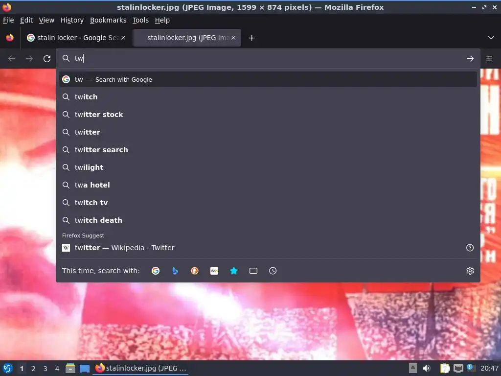Click in the address bar text field
The height and width of the screenshot is (376, 501).
pos(268,58)
